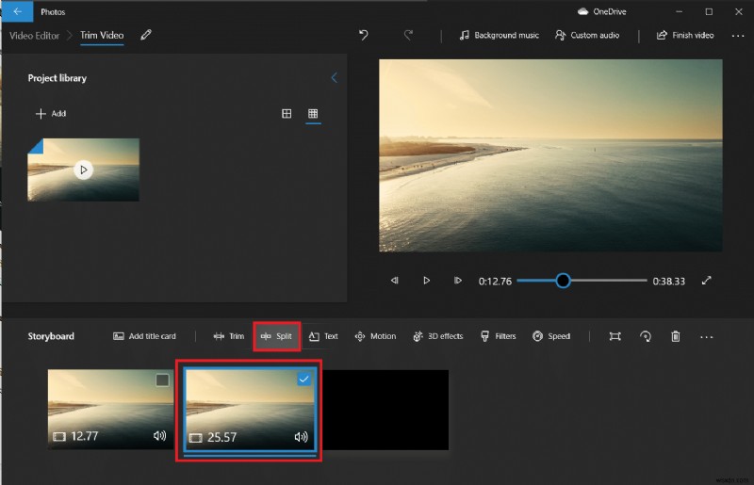The image size is (754, 485).
Task: Open 3D effects for the clip
Action: (x=438, y=336)
